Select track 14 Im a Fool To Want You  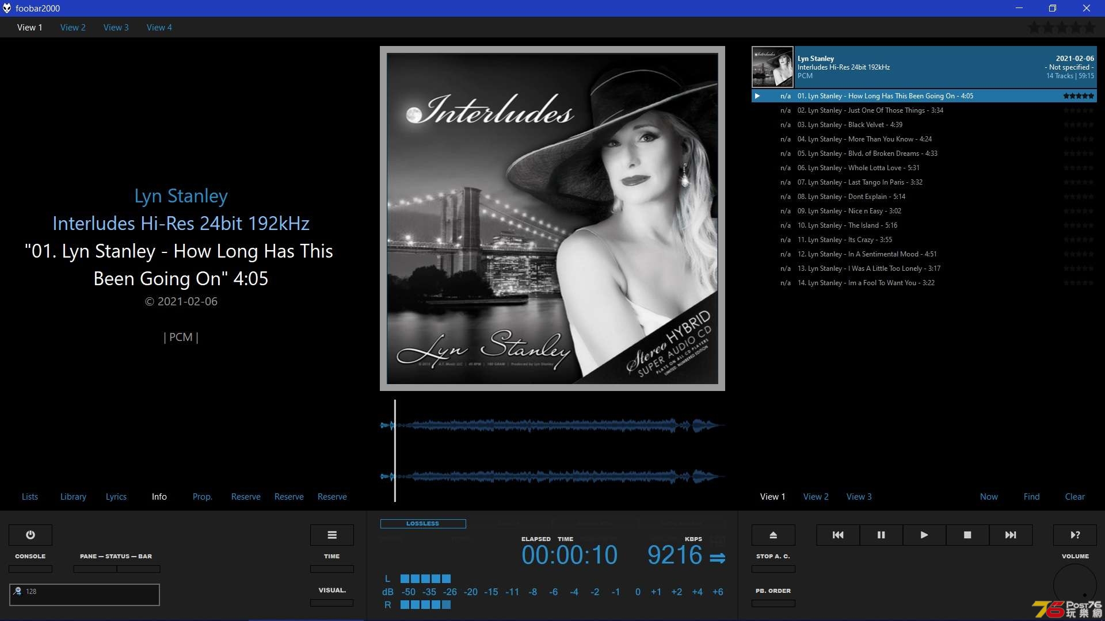coord(924,283)
